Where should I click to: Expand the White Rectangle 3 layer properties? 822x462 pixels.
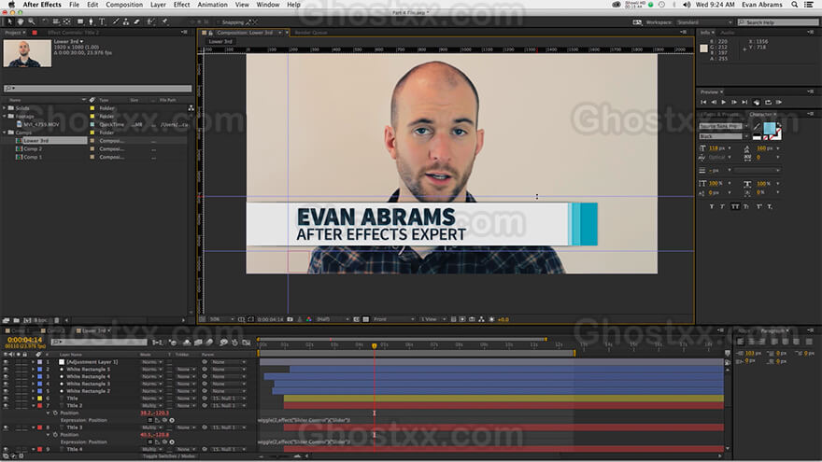click(33, 384)
